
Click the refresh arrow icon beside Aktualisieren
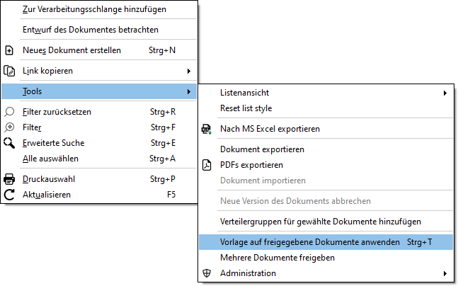coord(9,195)
